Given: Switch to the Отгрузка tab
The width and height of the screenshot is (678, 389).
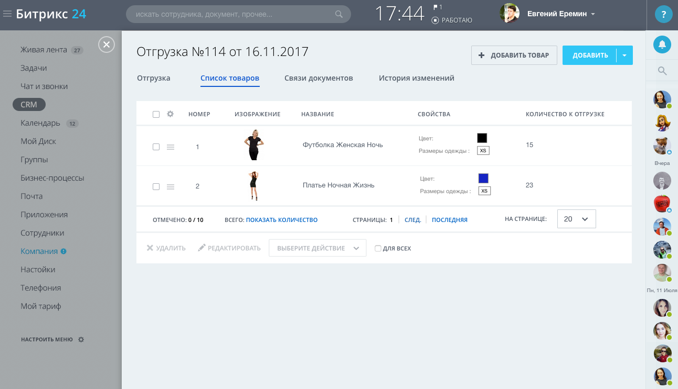Looking at the screenshot, I should 154,78.
